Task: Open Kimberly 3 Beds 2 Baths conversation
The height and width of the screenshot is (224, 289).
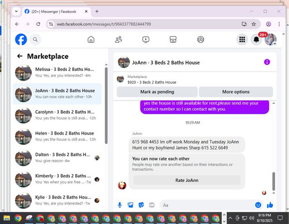Action: 57,179
